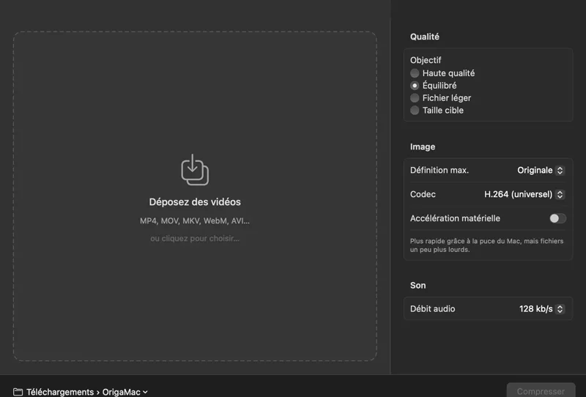Click the Objectif label
The height and width of the screenshot is (397, 586).
click(426, 60)
